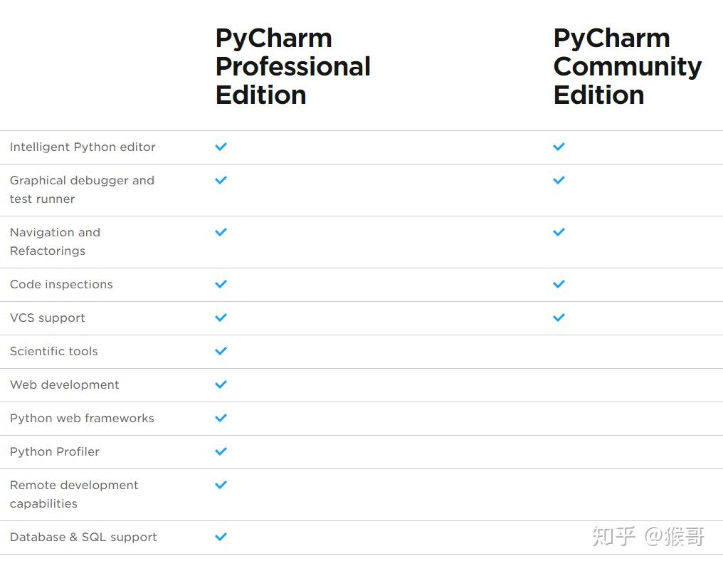Click Community checkmark for Navigation and Refactorings
Viewport: 723px width, 566px height.
tap(559, 232)
